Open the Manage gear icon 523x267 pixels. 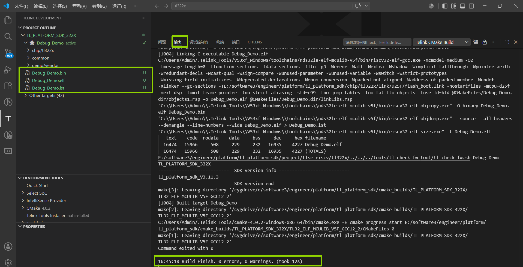[8, 263]
